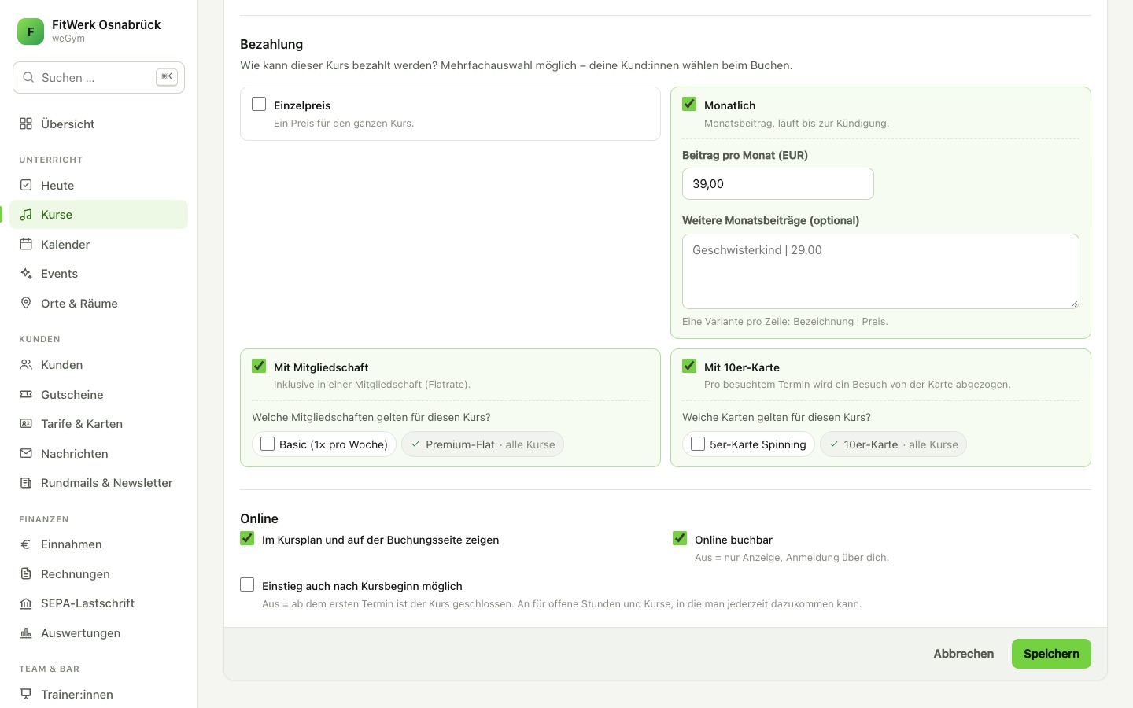The width and height of the screenshot is (1133, 708).
Task: Click the 'Eine Variante pro Zeile' hint text
Action: point(785,322)
